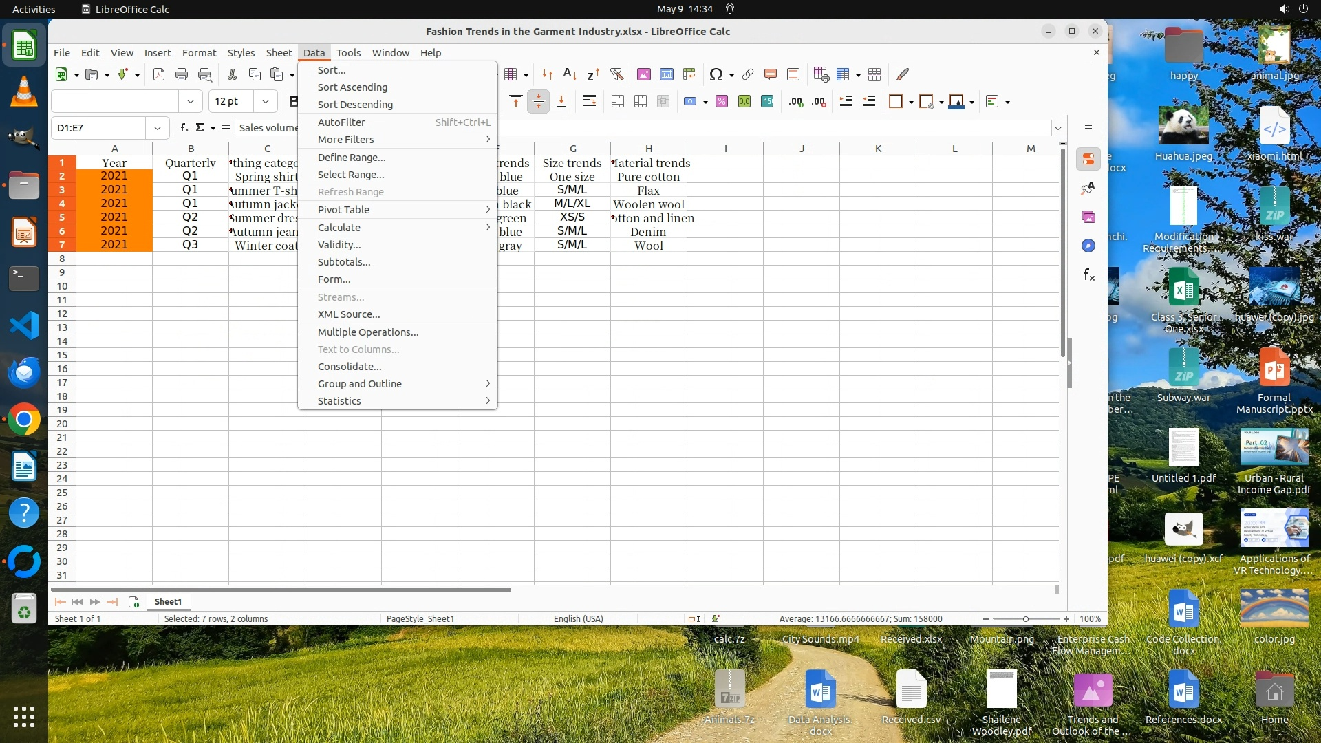The width and height of the screenshot is (1321, 743).
Task: Click Subtotals... menu entry
Action: (344, 262)
